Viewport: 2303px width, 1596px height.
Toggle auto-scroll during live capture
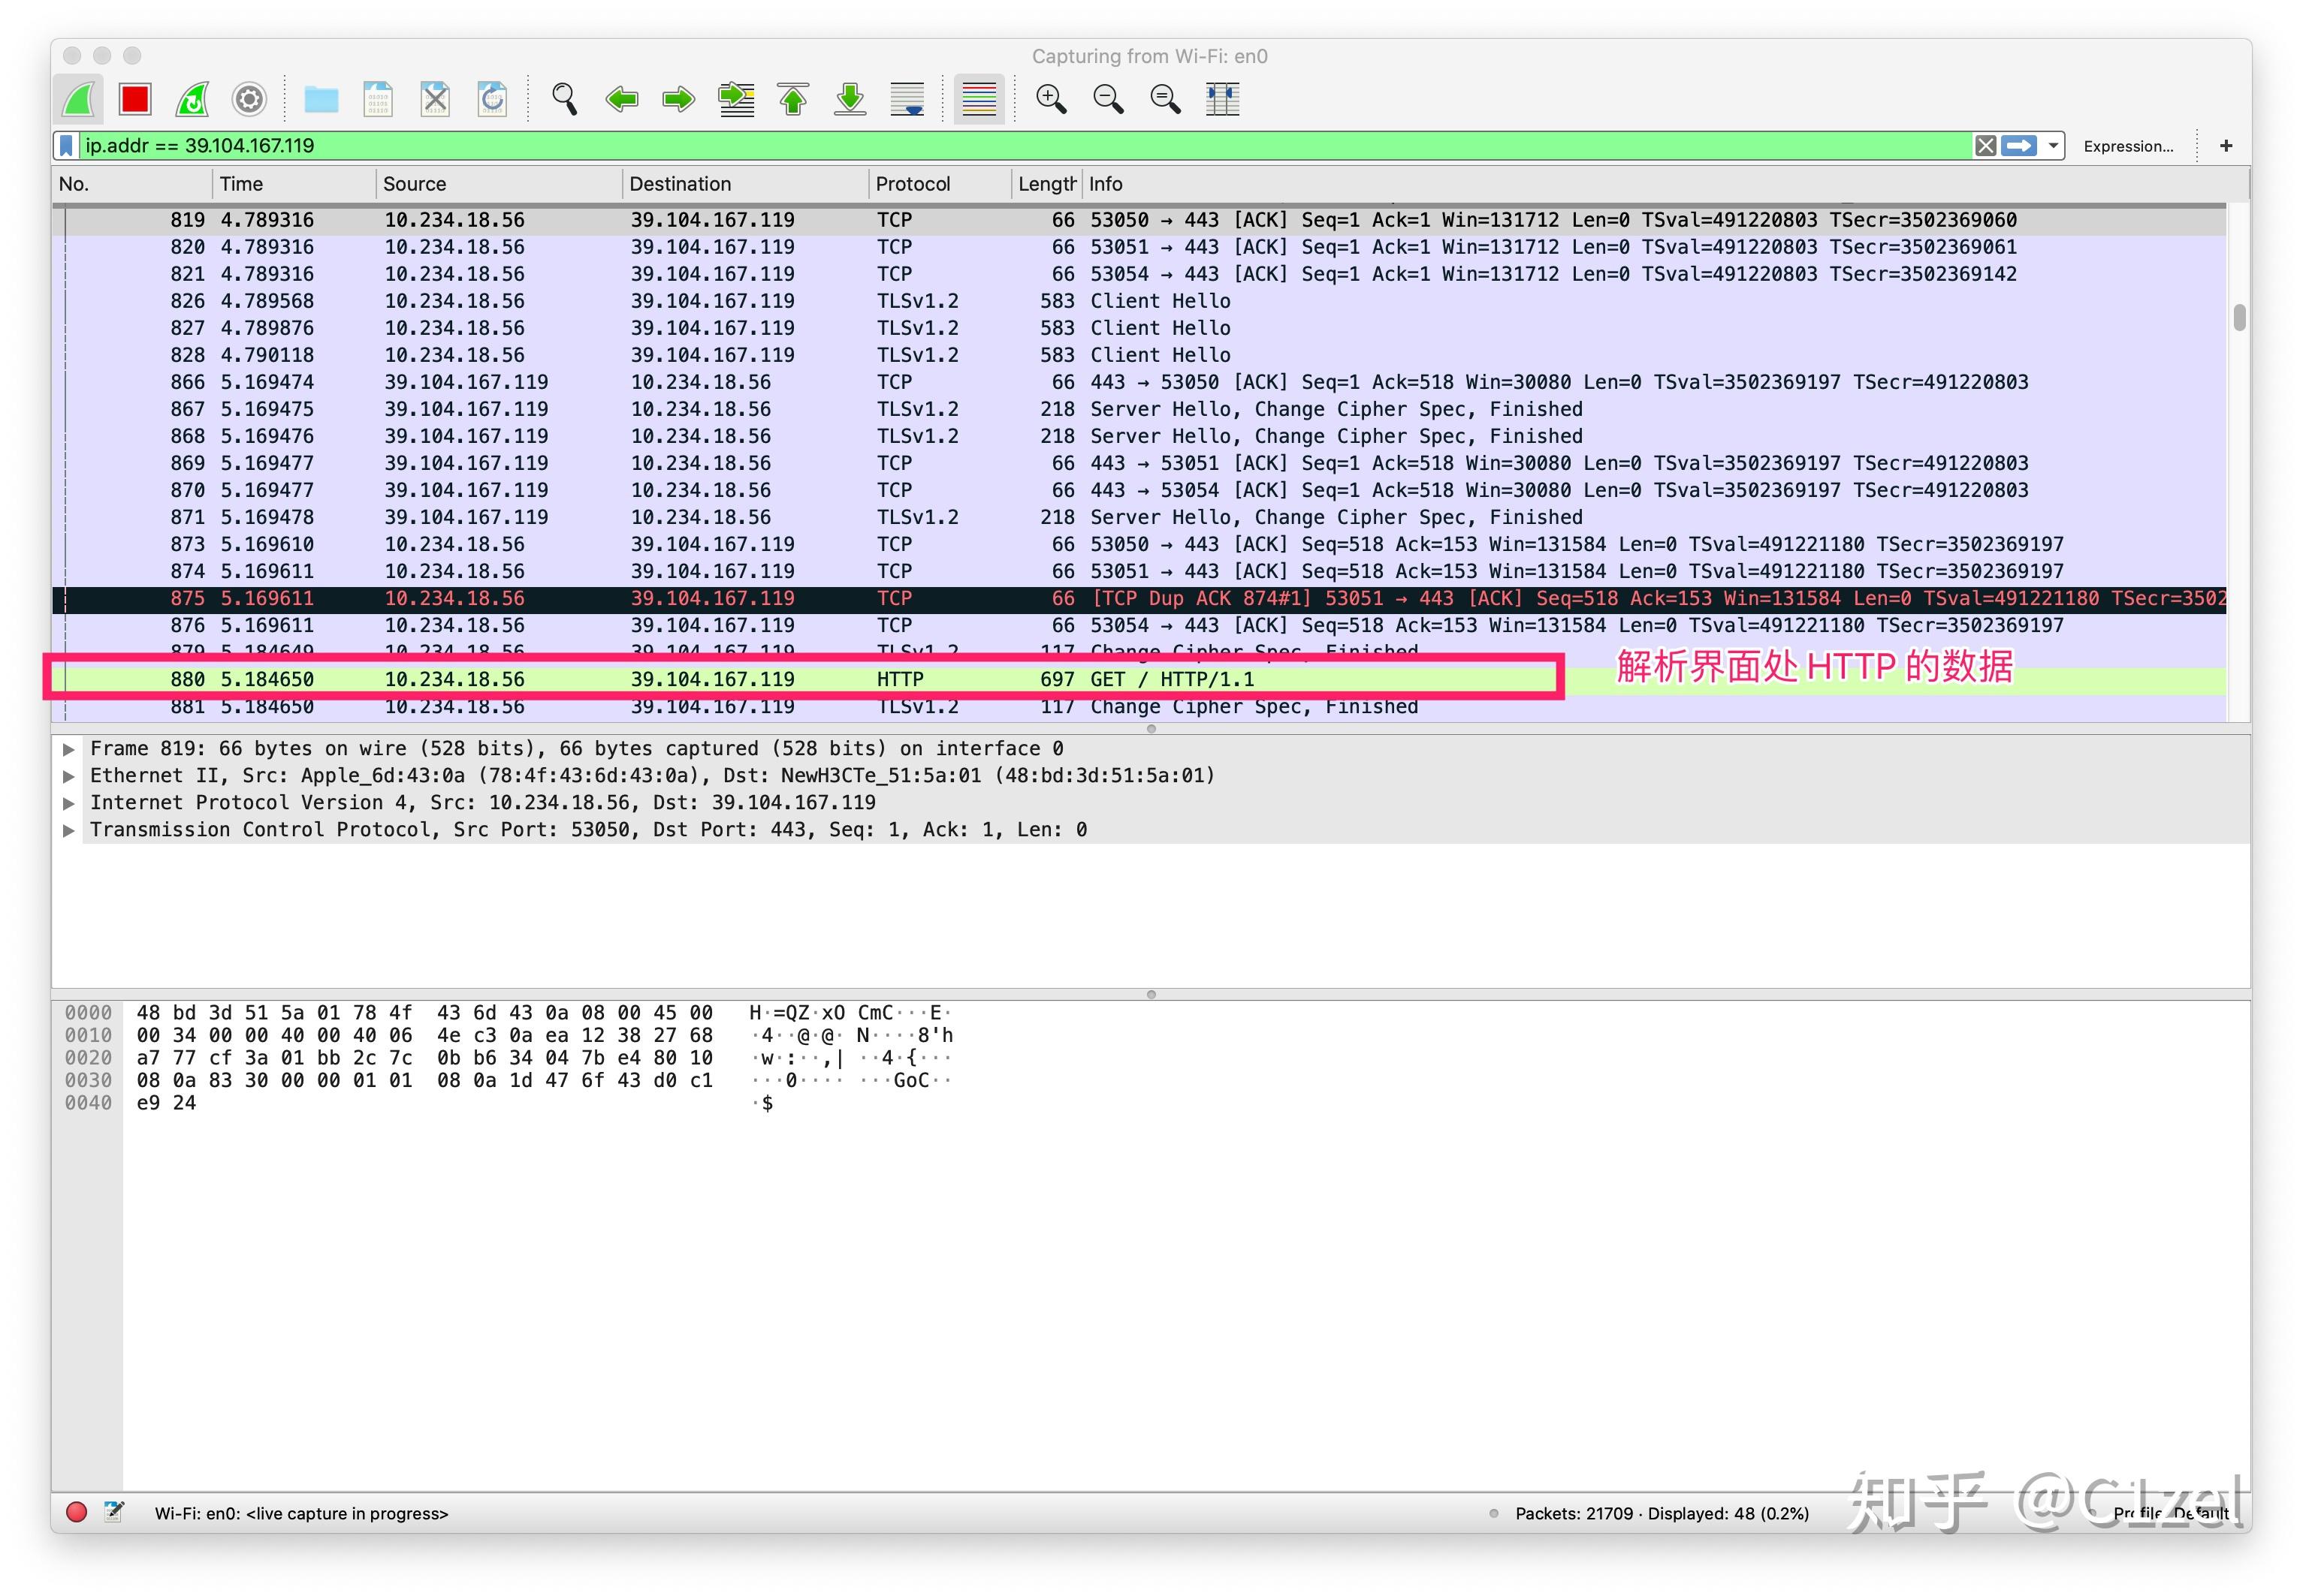(x=905, y=99)
